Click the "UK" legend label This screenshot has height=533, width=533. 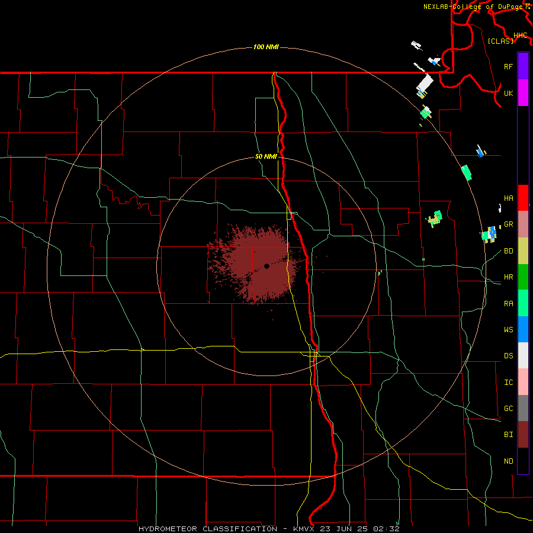(508, 93)
